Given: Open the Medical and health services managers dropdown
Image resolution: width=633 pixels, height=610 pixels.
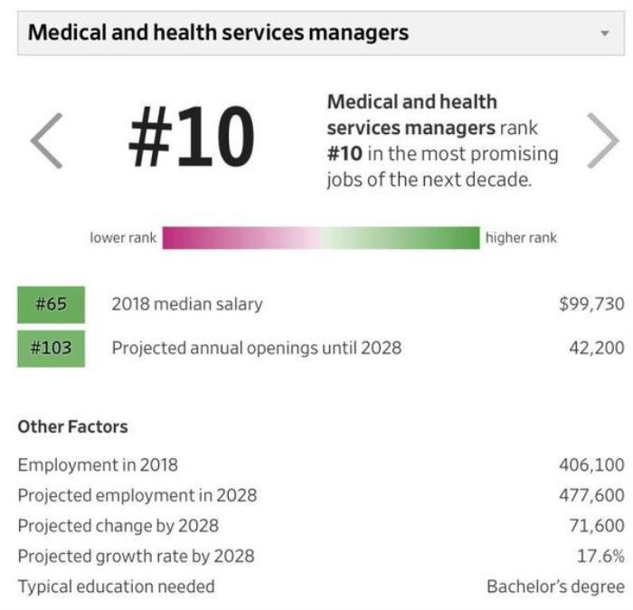Looking at the screenshot, I should [320, 33].
